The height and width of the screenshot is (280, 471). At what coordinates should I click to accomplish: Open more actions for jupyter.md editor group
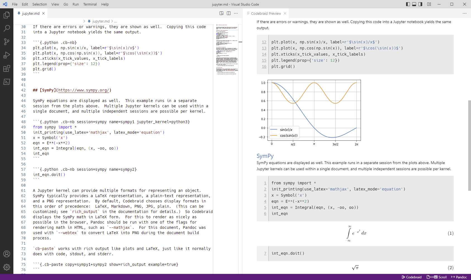coord(236,13)
